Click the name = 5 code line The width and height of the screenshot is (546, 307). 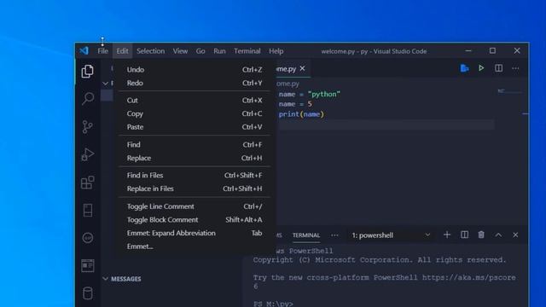[x=295, y=104]
